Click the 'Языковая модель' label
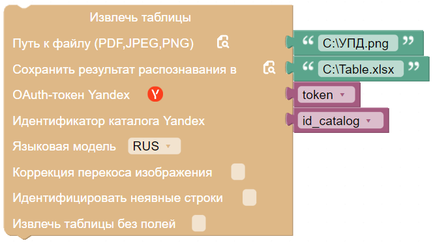This screenshot has height=243, width=433. pos(64,146)
